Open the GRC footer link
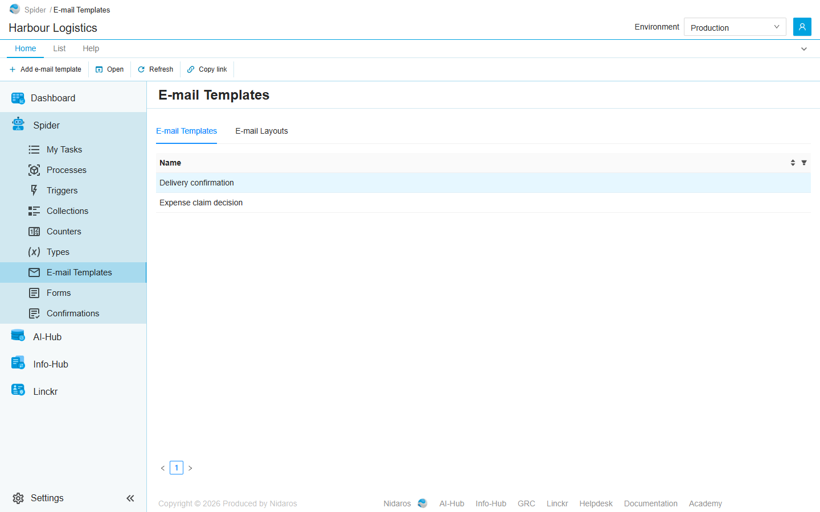Viewport: 820px width, 512px height. [526, 503]
